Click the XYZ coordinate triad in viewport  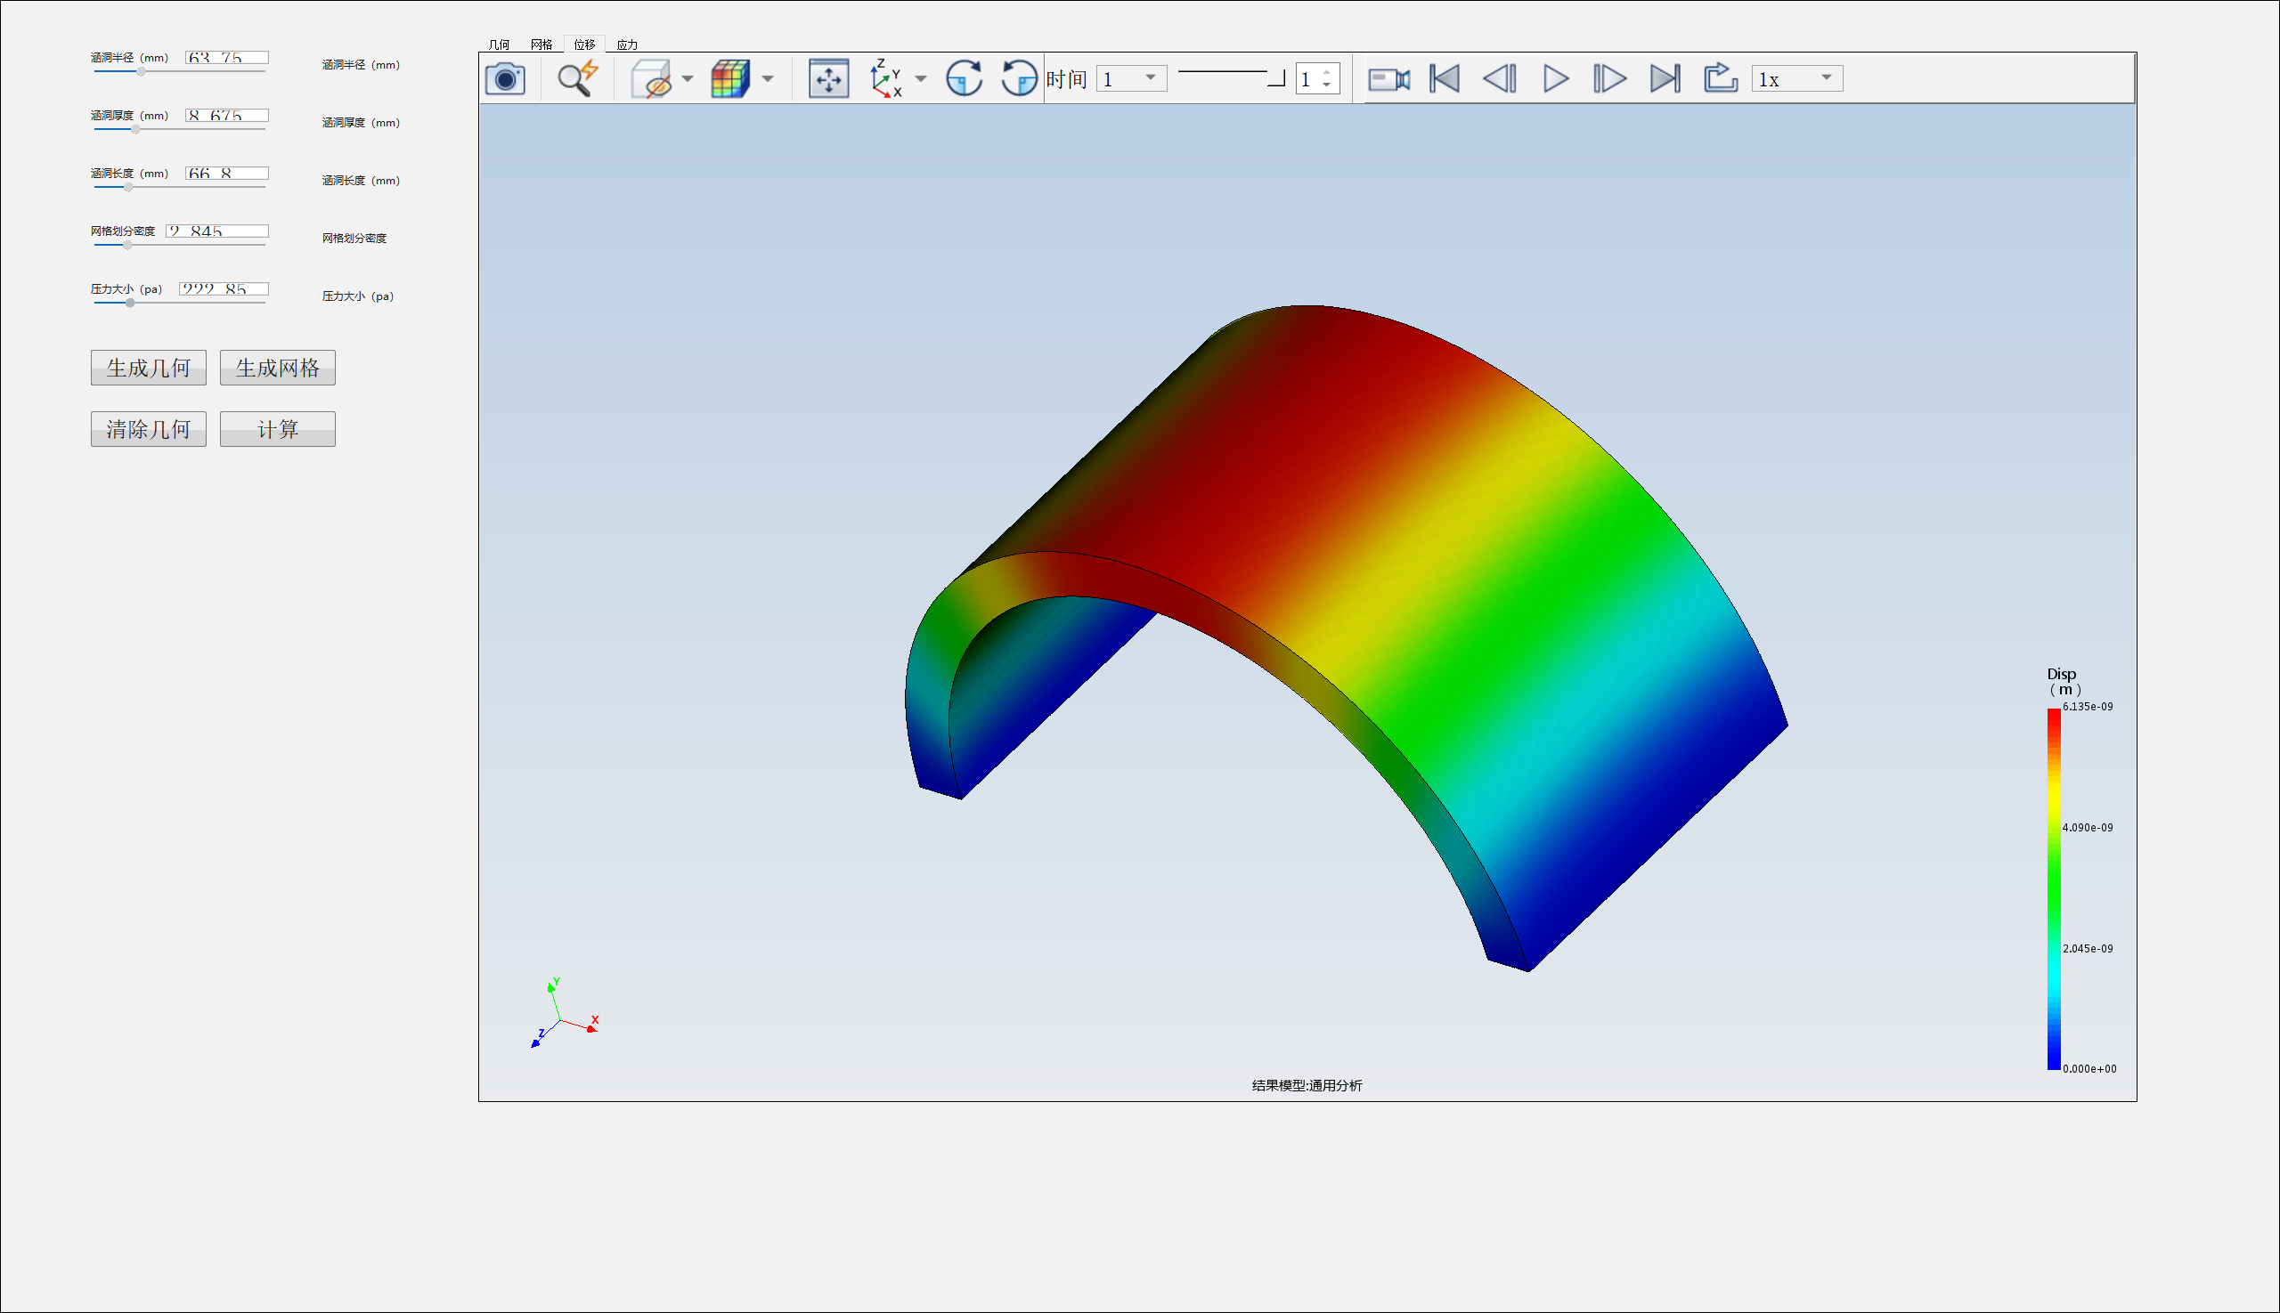[x=565, y=1014]
